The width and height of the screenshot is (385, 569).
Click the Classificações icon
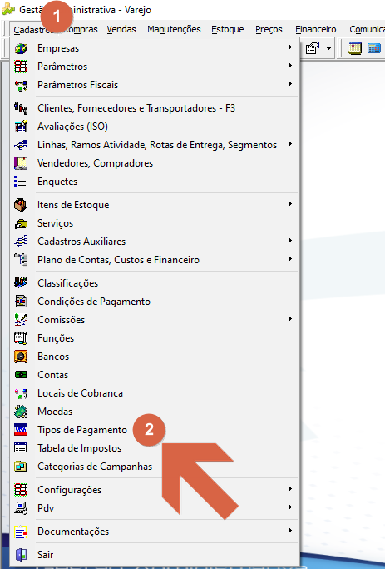point(21,282)
